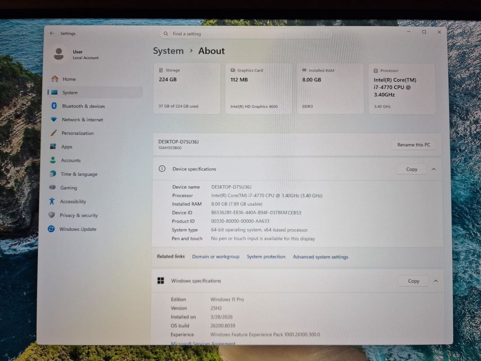Image resolution: width=481 pixels, height=361 pixels.
Task: Click the Network wifi icon
Action: [x=54, y=120]
